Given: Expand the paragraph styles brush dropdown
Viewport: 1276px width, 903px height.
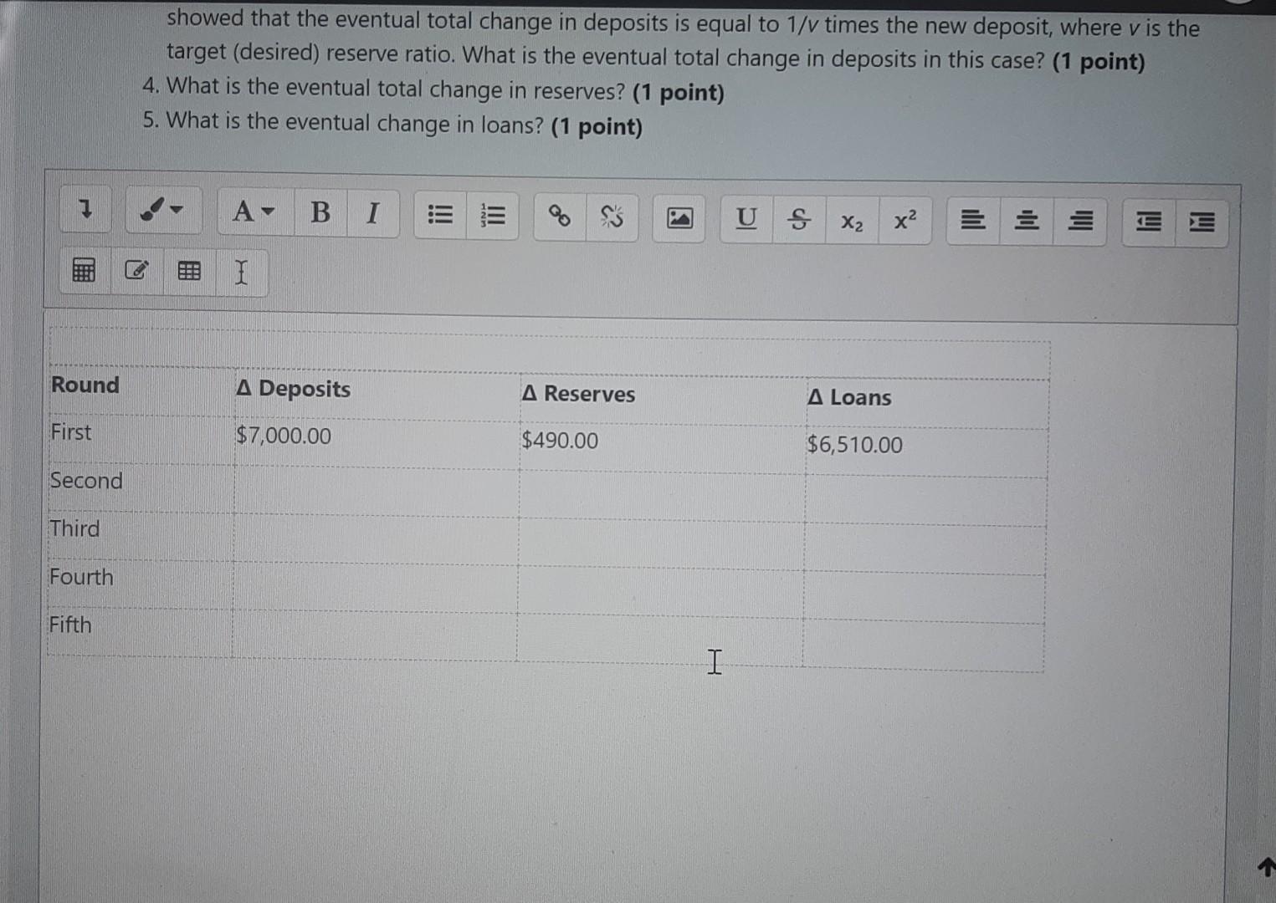Looking at the screenshot, I should [163, 211].
